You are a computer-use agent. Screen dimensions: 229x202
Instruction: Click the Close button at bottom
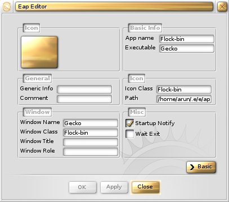pyautogui.click(x=145, y=187)
